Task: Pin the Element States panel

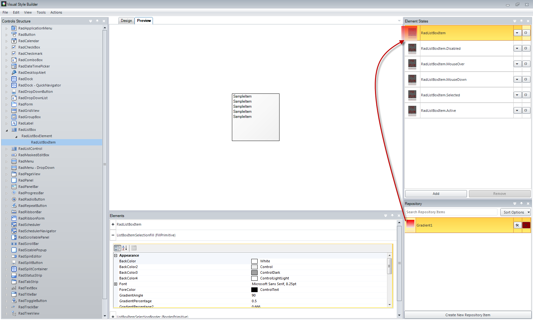Action: coord(521,21)
